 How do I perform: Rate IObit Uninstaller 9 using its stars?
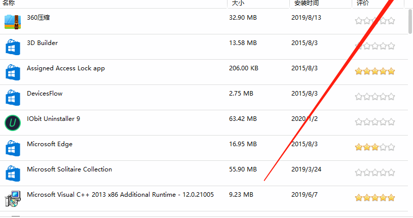tap(375, 122)
